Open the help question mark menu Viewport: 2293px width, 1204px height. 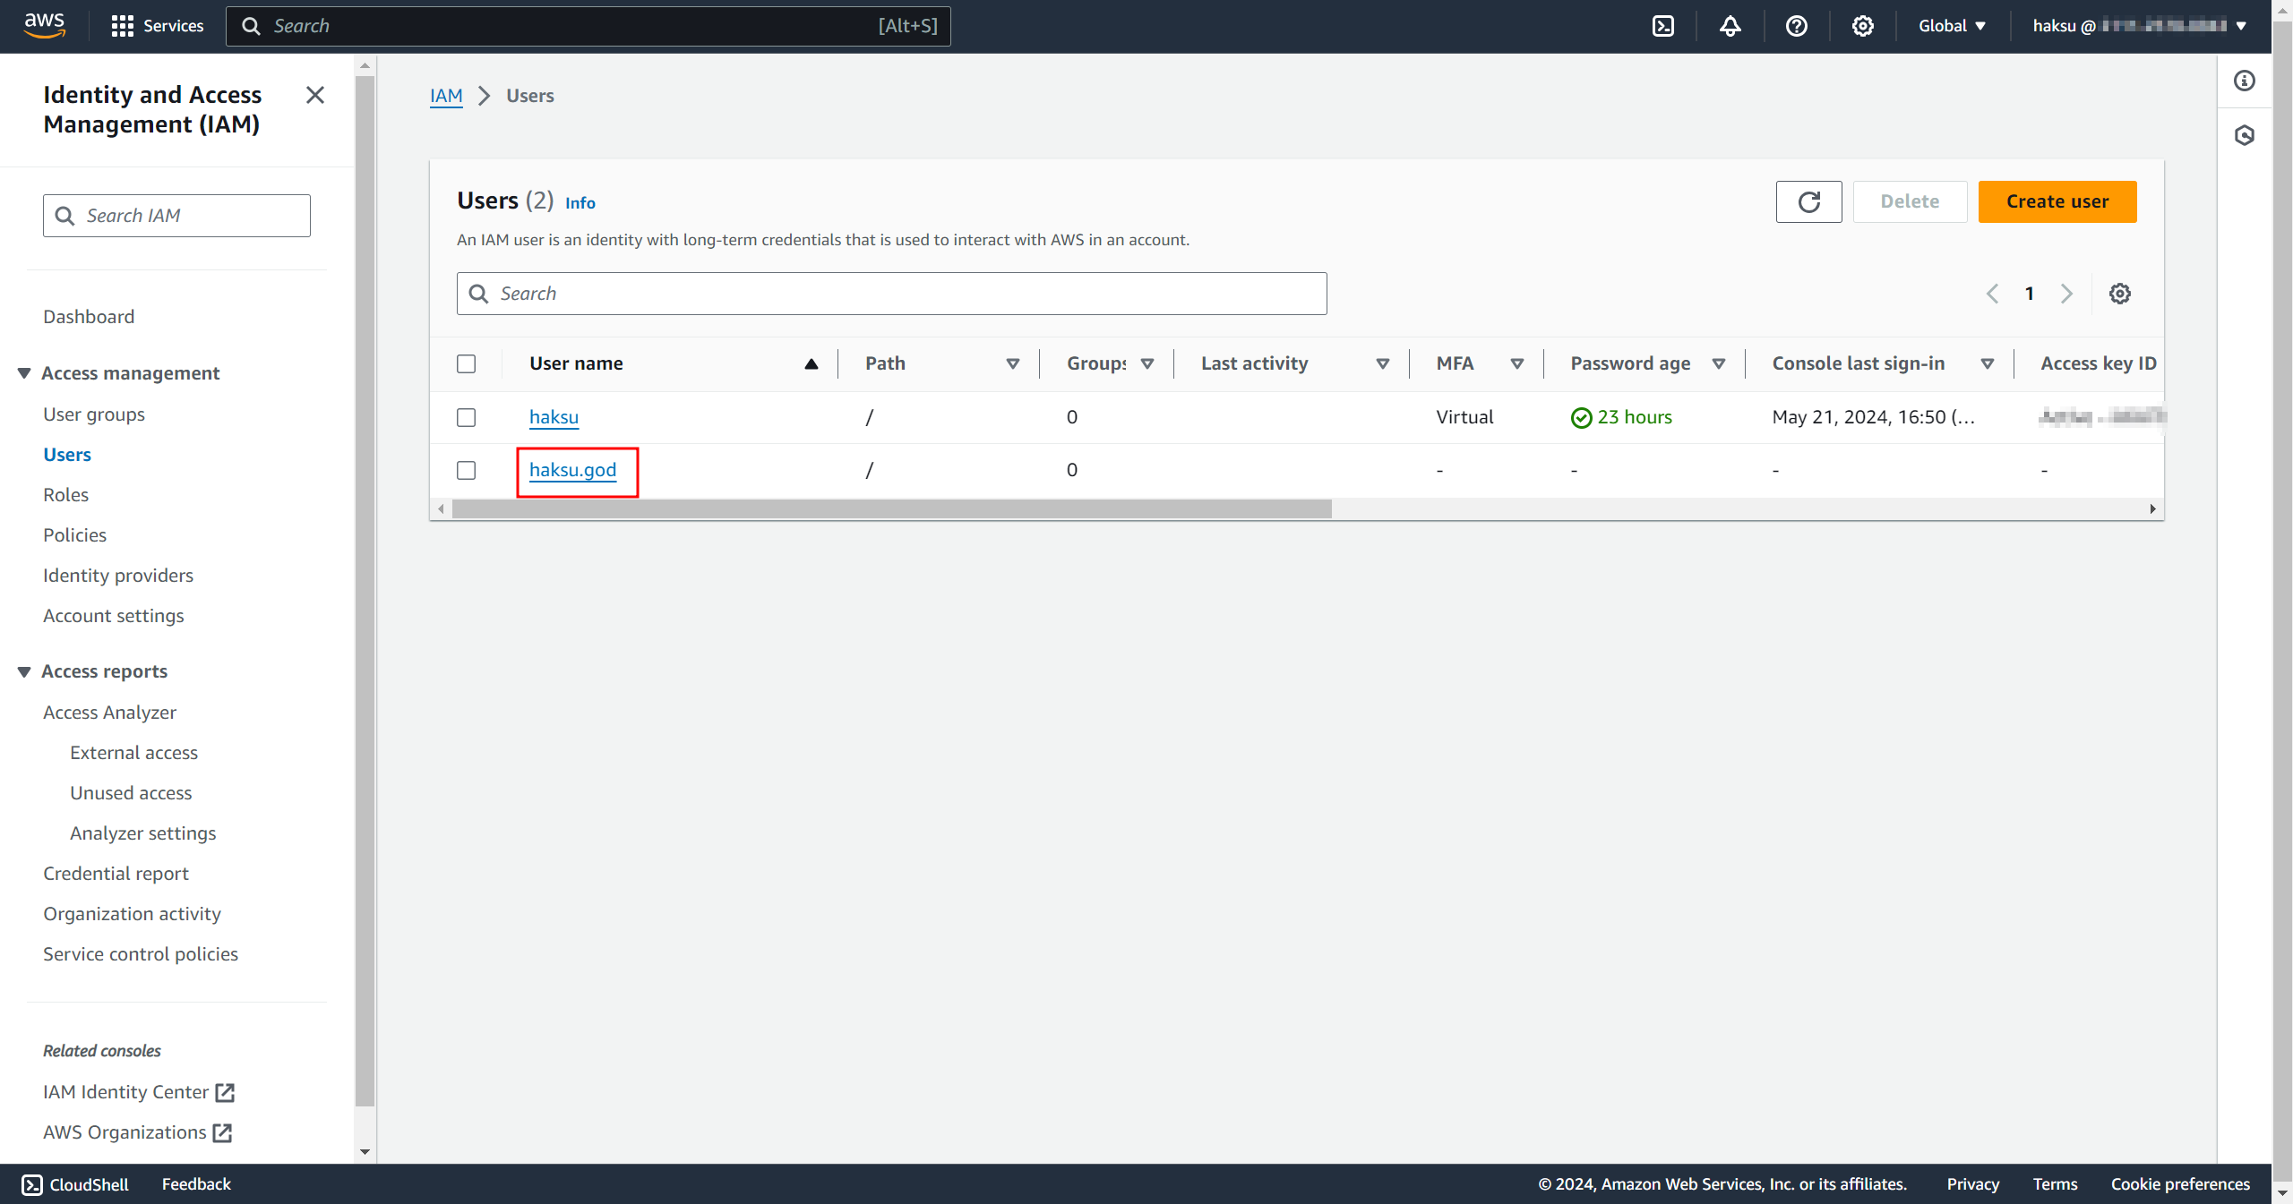(x=1796, y=26)
